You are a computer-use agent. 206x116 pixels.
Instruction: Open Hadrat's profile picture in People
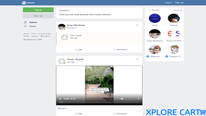(x=174, y=18)
